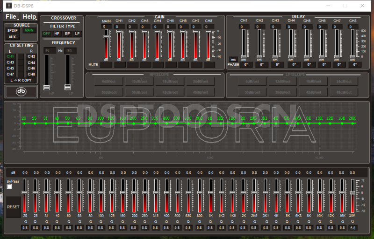Image resolution: width=374 pixels, height=239 pixels.
Task: Toggle the delay ms unit button
Action: [233, 60]
